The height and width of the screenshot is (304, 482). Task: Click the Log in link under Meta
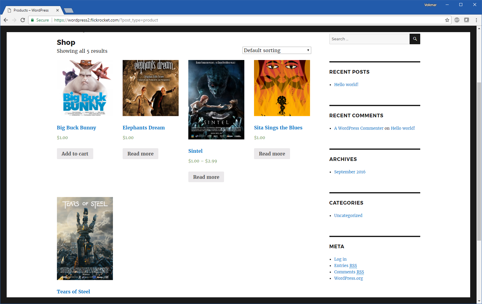(x=340, y=259)
